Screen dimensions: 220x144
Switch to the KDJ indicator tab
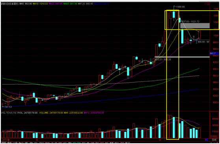pos(97,142)
